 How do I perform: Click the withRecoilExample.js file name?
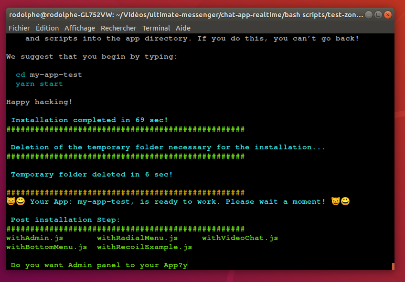click(x=144, y=247)
